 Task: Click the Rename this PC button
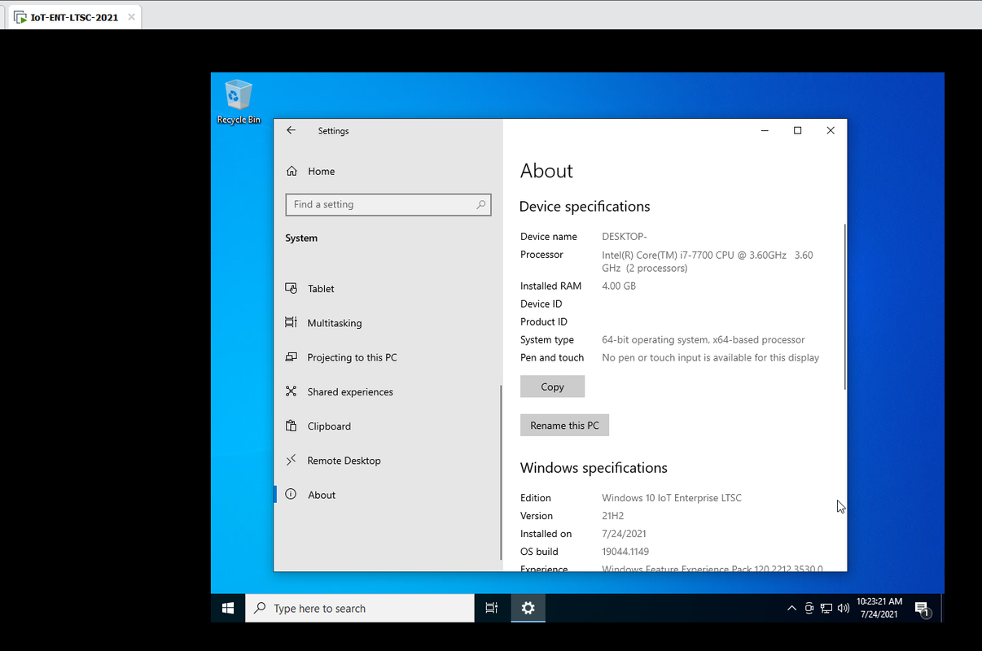[564, 426]
